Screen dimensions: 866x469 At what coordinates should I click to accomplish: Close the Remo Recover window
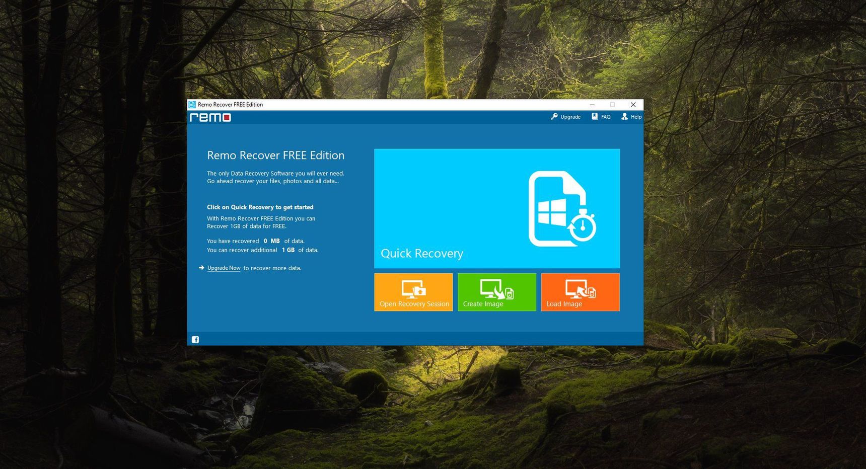pyautogui.click(x=633, y=105)
